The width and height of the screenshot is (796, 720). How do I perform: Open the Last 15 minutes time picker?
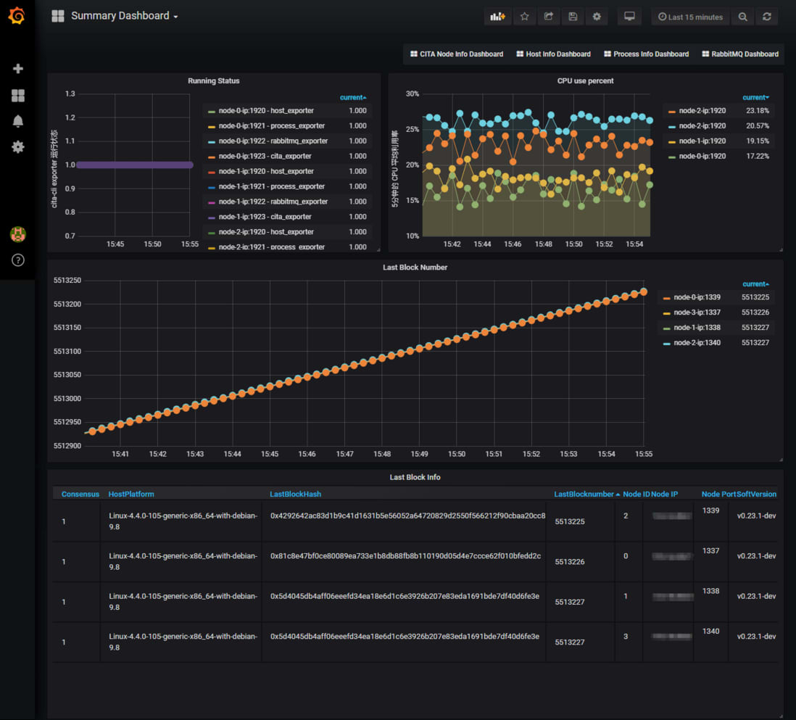coord(690,17)
